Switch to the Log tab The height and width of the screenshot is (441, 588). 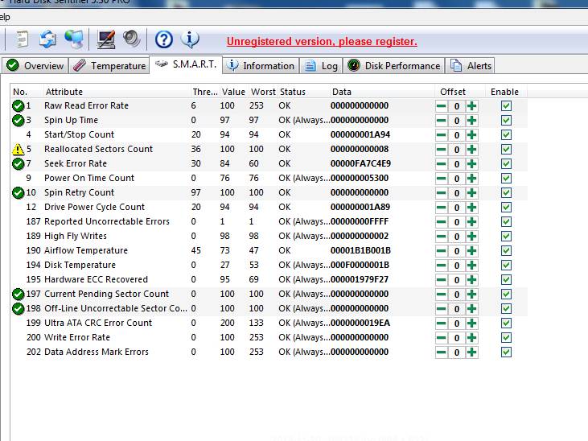[321, 66]
